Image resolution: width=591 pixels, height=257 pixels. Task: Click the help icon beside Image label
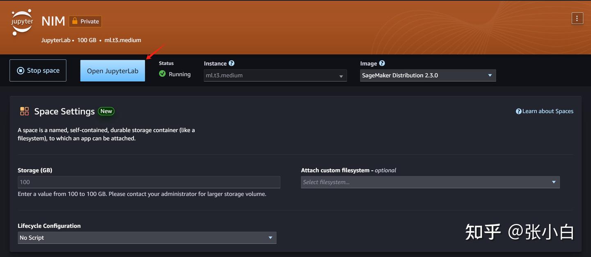382,63
